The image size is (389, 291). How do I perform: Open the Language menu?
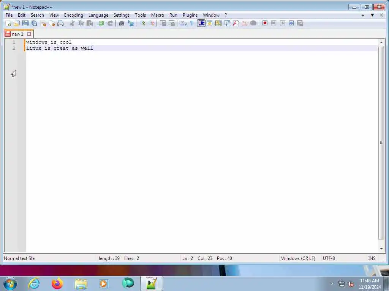pyautogui.click(x=98, y=15)
